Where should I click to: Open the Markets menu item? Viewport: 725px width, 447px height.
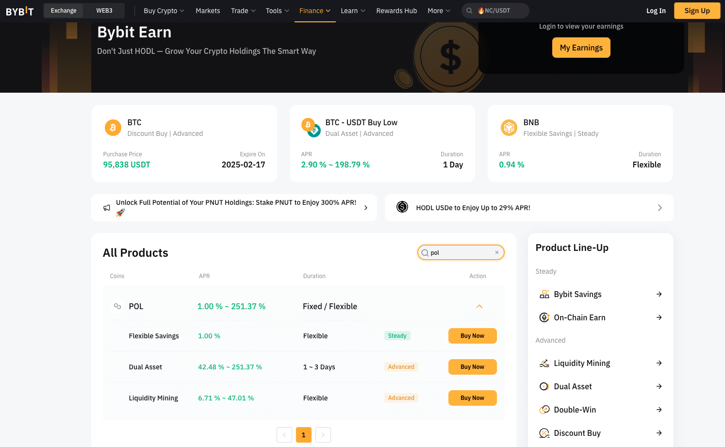tap(208, 11)
